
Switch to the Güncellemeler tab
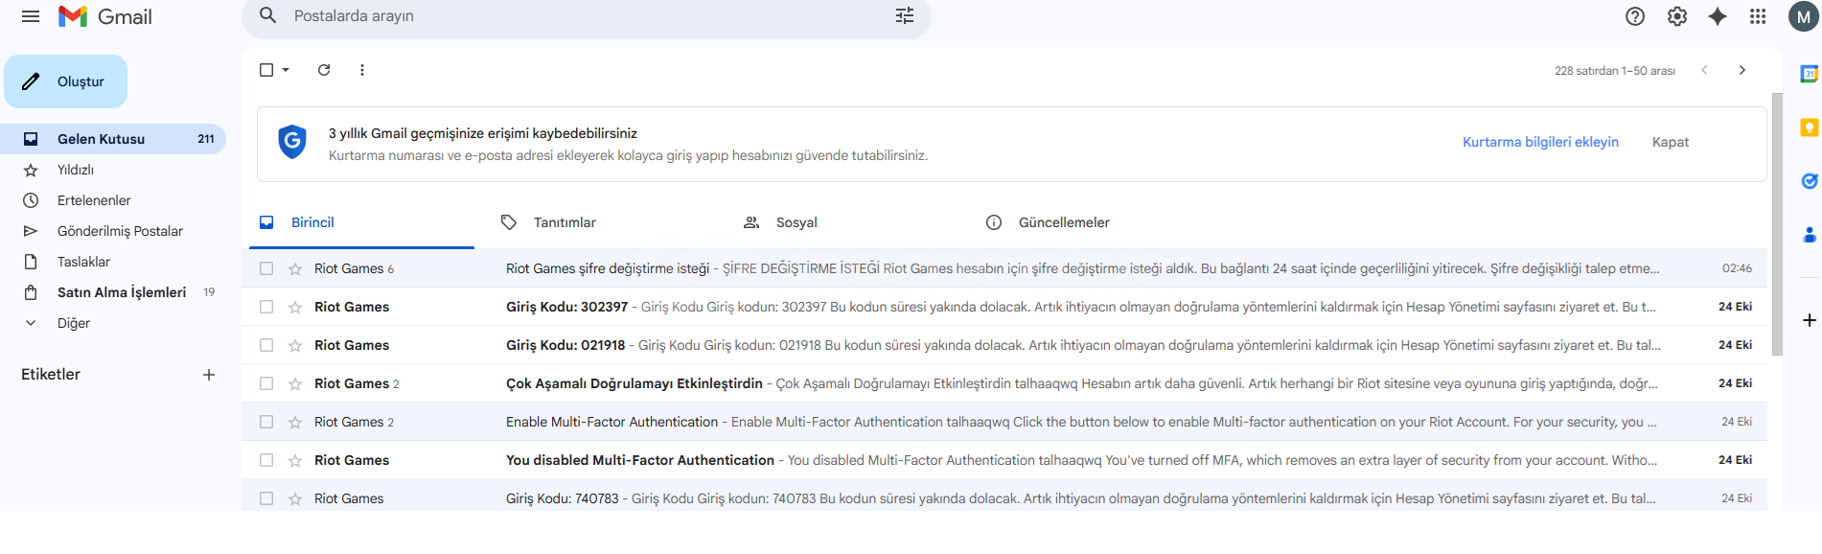(1063, 222)
